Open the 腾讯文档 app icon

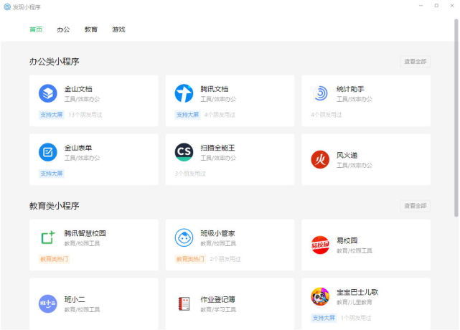(184, 93)
